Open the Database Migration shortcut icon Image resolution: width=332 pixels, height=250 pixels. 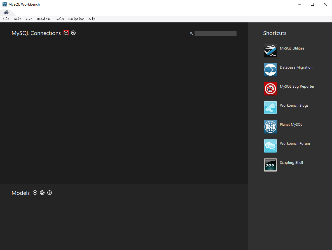click(x=270, y=70)
